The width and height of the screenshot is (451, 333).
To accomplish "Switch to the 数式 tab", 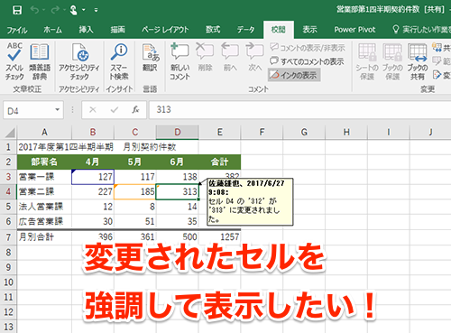I will pos(213,30).
